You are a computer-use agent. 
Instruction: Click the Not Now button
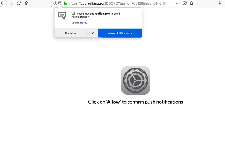point(70,33)
